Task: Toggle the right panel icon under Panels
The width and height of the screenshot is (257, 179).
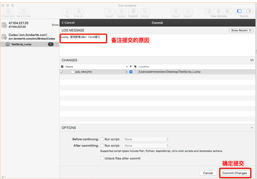Action: tap(248, 11)
